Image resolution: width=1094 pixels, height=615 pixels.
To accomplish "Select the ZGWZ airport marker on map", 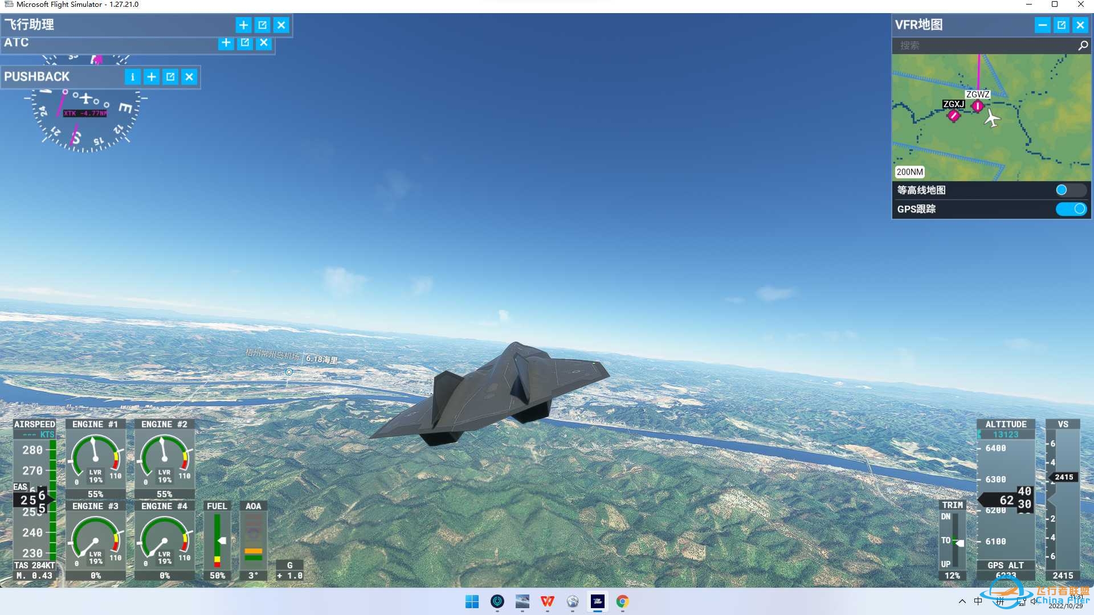I will [x=978, y=106].
